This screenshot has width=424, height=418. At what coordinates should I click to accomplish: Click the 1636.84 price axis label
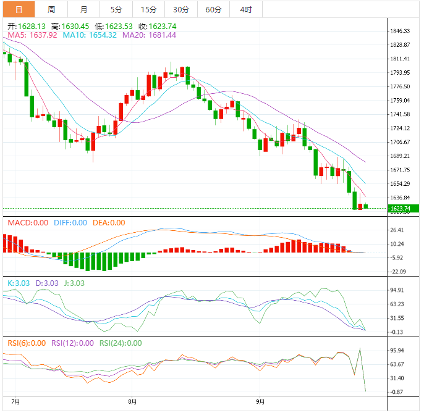(x=400, y=198)
